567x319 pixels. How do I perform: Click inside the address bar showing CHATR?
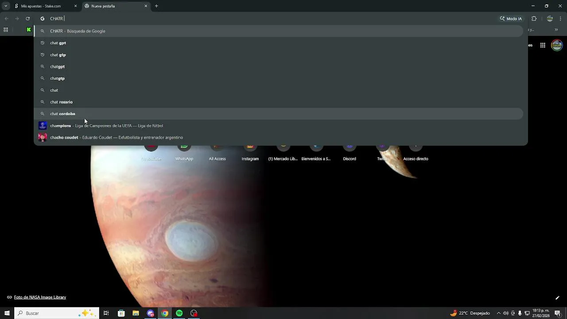coord(266,19)
